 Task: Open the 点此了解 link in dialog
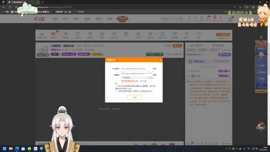[x=143, y=81]
